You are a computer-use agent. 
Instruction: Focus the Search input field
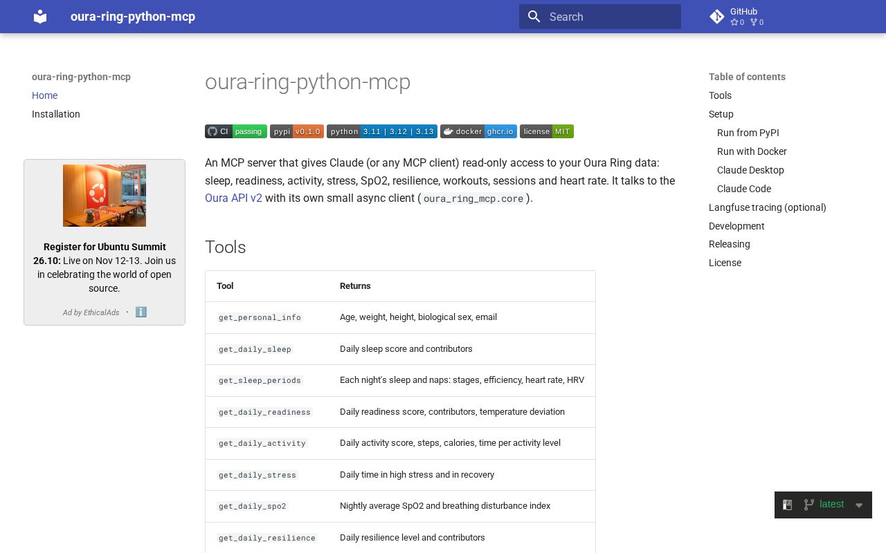pyautogui.click(x=600, y=17)
